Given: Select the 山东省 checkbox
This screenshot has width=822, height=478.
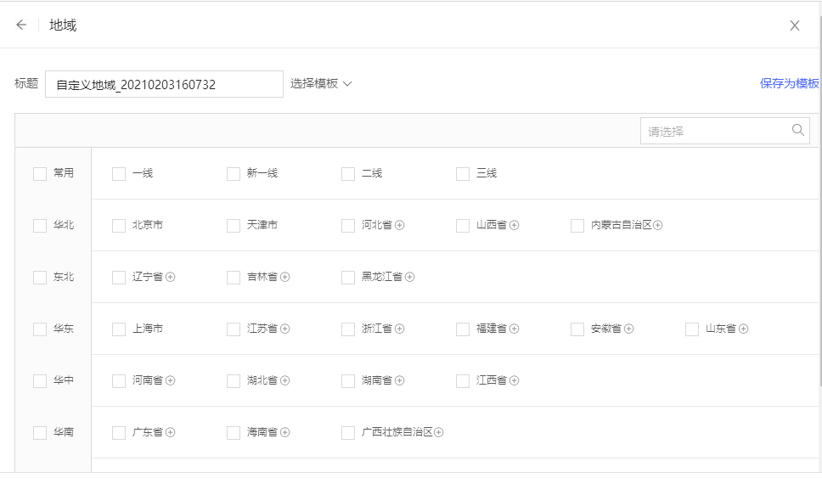Looking at the screenshot, I should click(692, 329).
